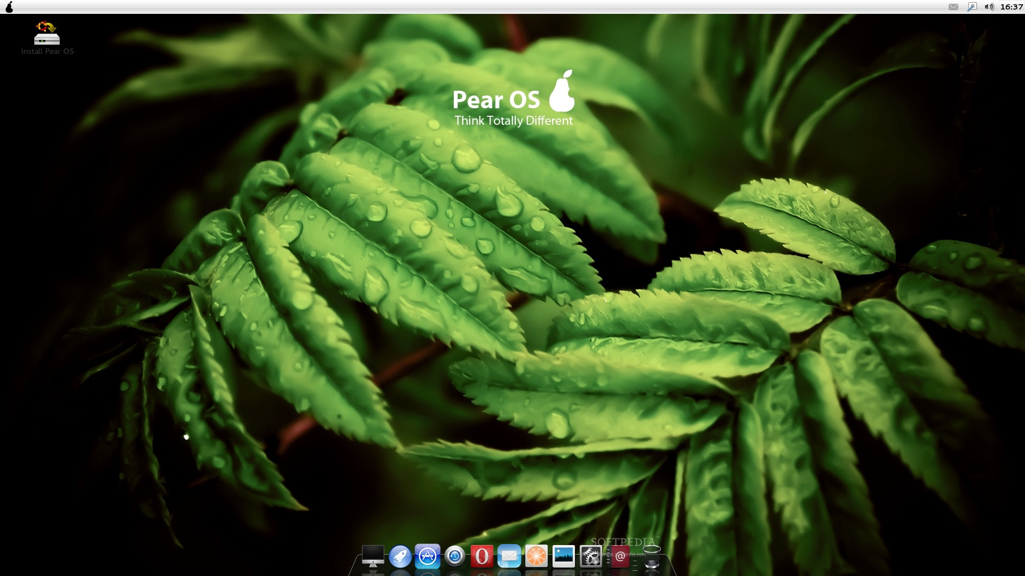Open the pear logo menu in the top bar
This screenshot has width=1025, height=576.
[9, 7]
